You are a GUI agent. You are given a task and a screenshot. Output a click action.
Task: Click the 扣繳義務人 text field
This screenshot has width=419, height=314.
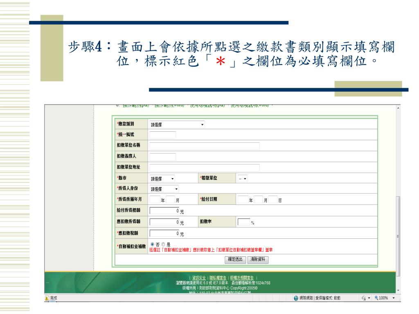[x=162, y=157]
